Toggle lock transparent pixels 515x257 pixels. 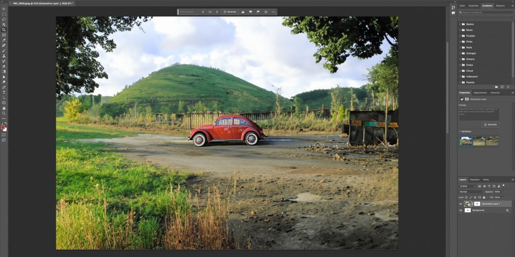pyautogui.click(x=466, y=197)
